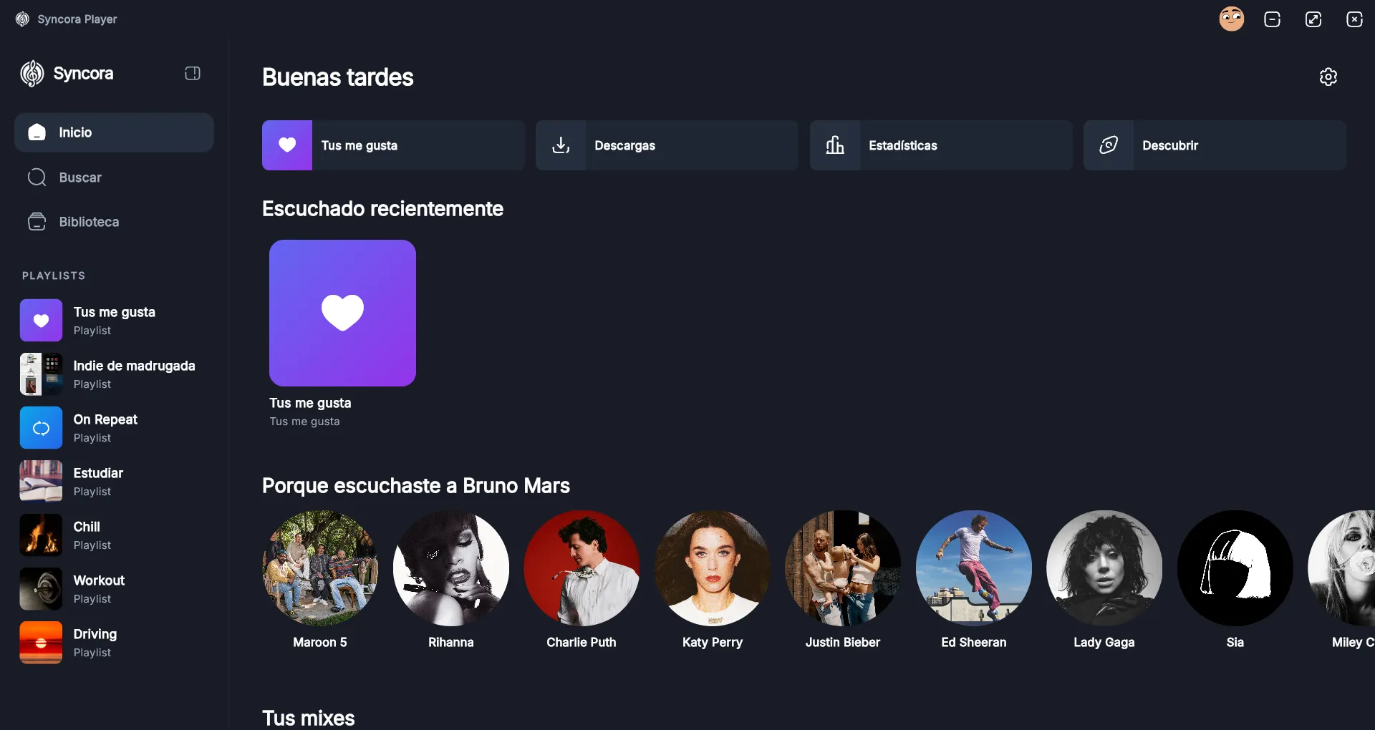
Task: Open settings gear icon
Action: tap(1328, 77)
